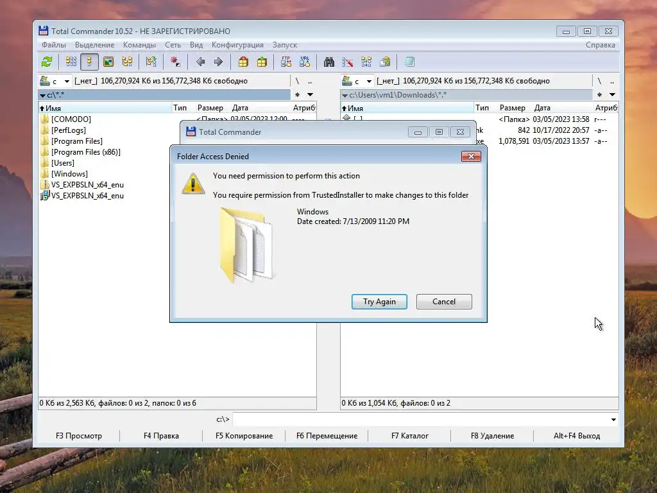Go forward with the right arrow icon
657x493 pixels.
tap(218, 62)
